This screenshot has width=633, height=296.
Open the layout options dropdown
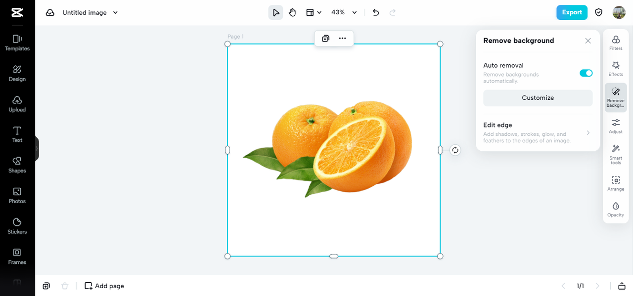coord(314,12)
